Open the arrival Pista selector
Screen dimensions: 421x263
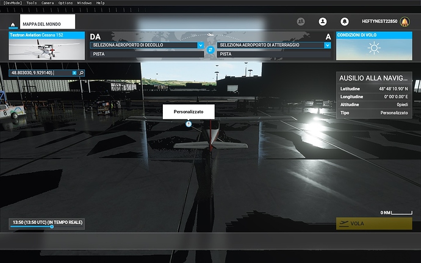point(274,54)
